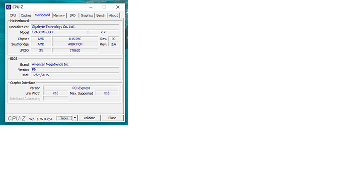Image resolution: width=343 pixels, height=192 pixels.
Task: Click the Close button at bottom
Action: click(x=112, y=118)
